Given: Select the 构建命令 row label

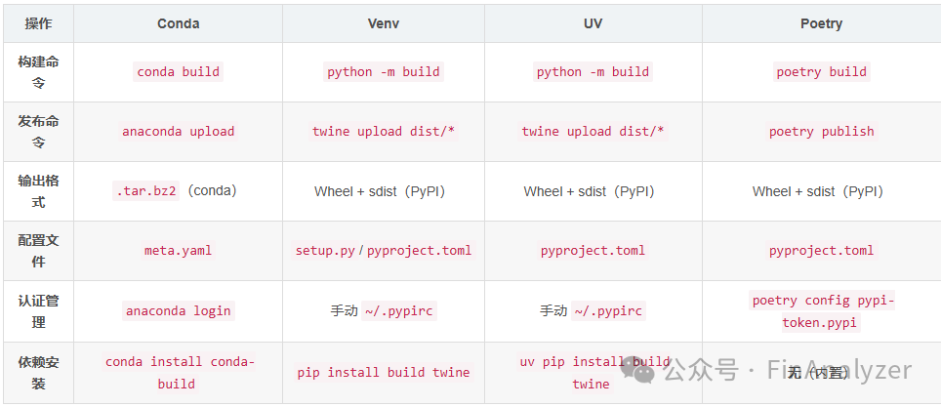Looking at the screenshot, I should tap(38, 72).
